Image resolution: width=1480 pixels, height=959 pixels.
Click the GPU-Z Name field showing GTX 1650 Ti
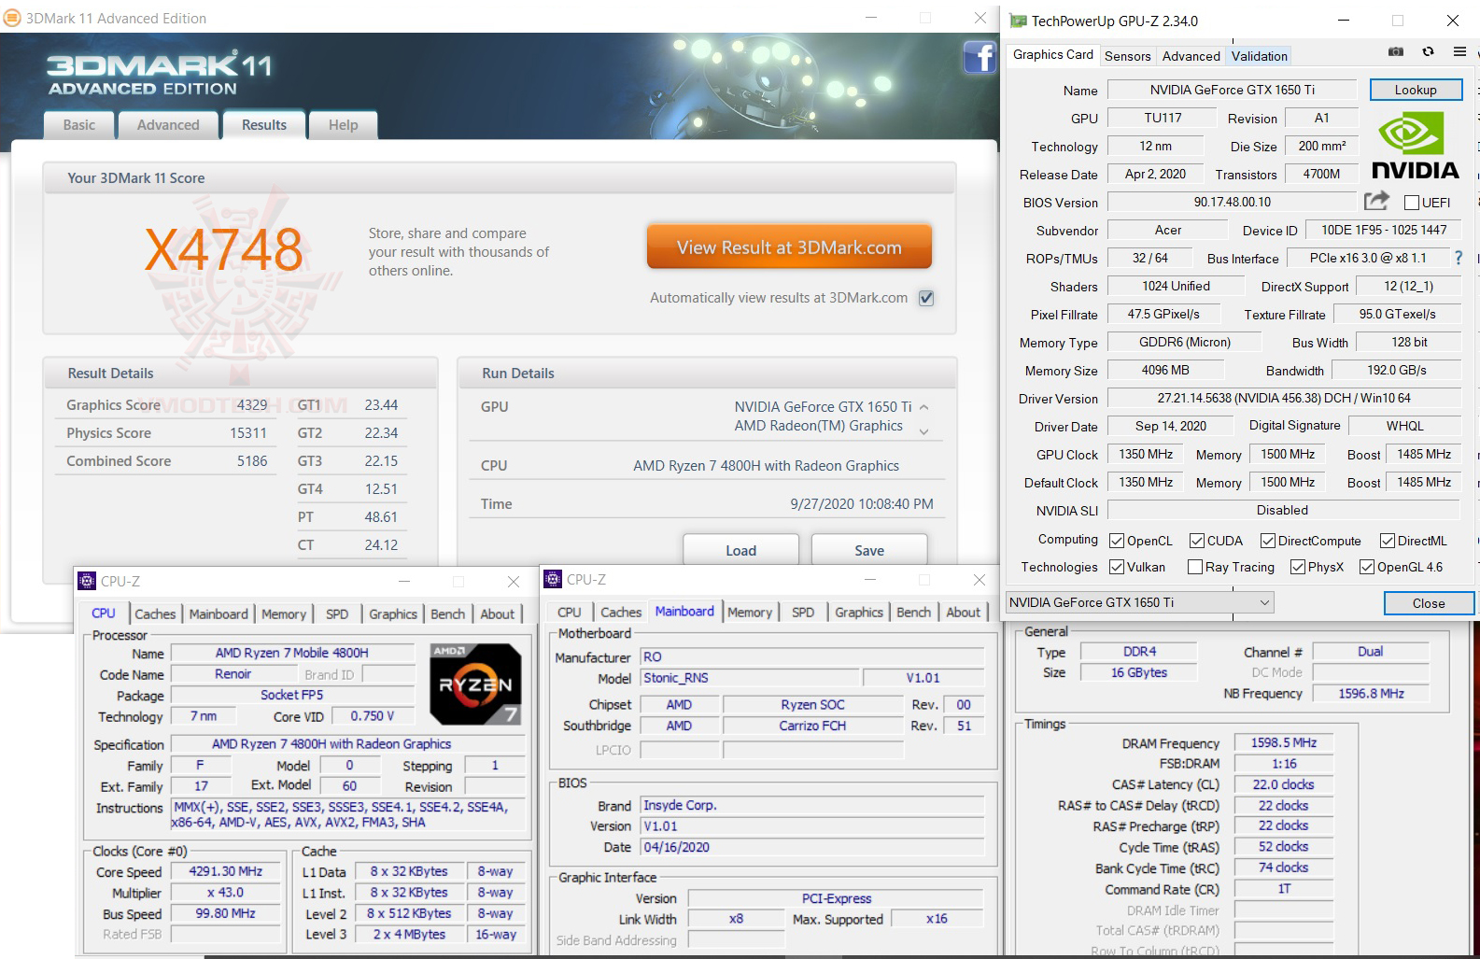(x=1233, y=90)
